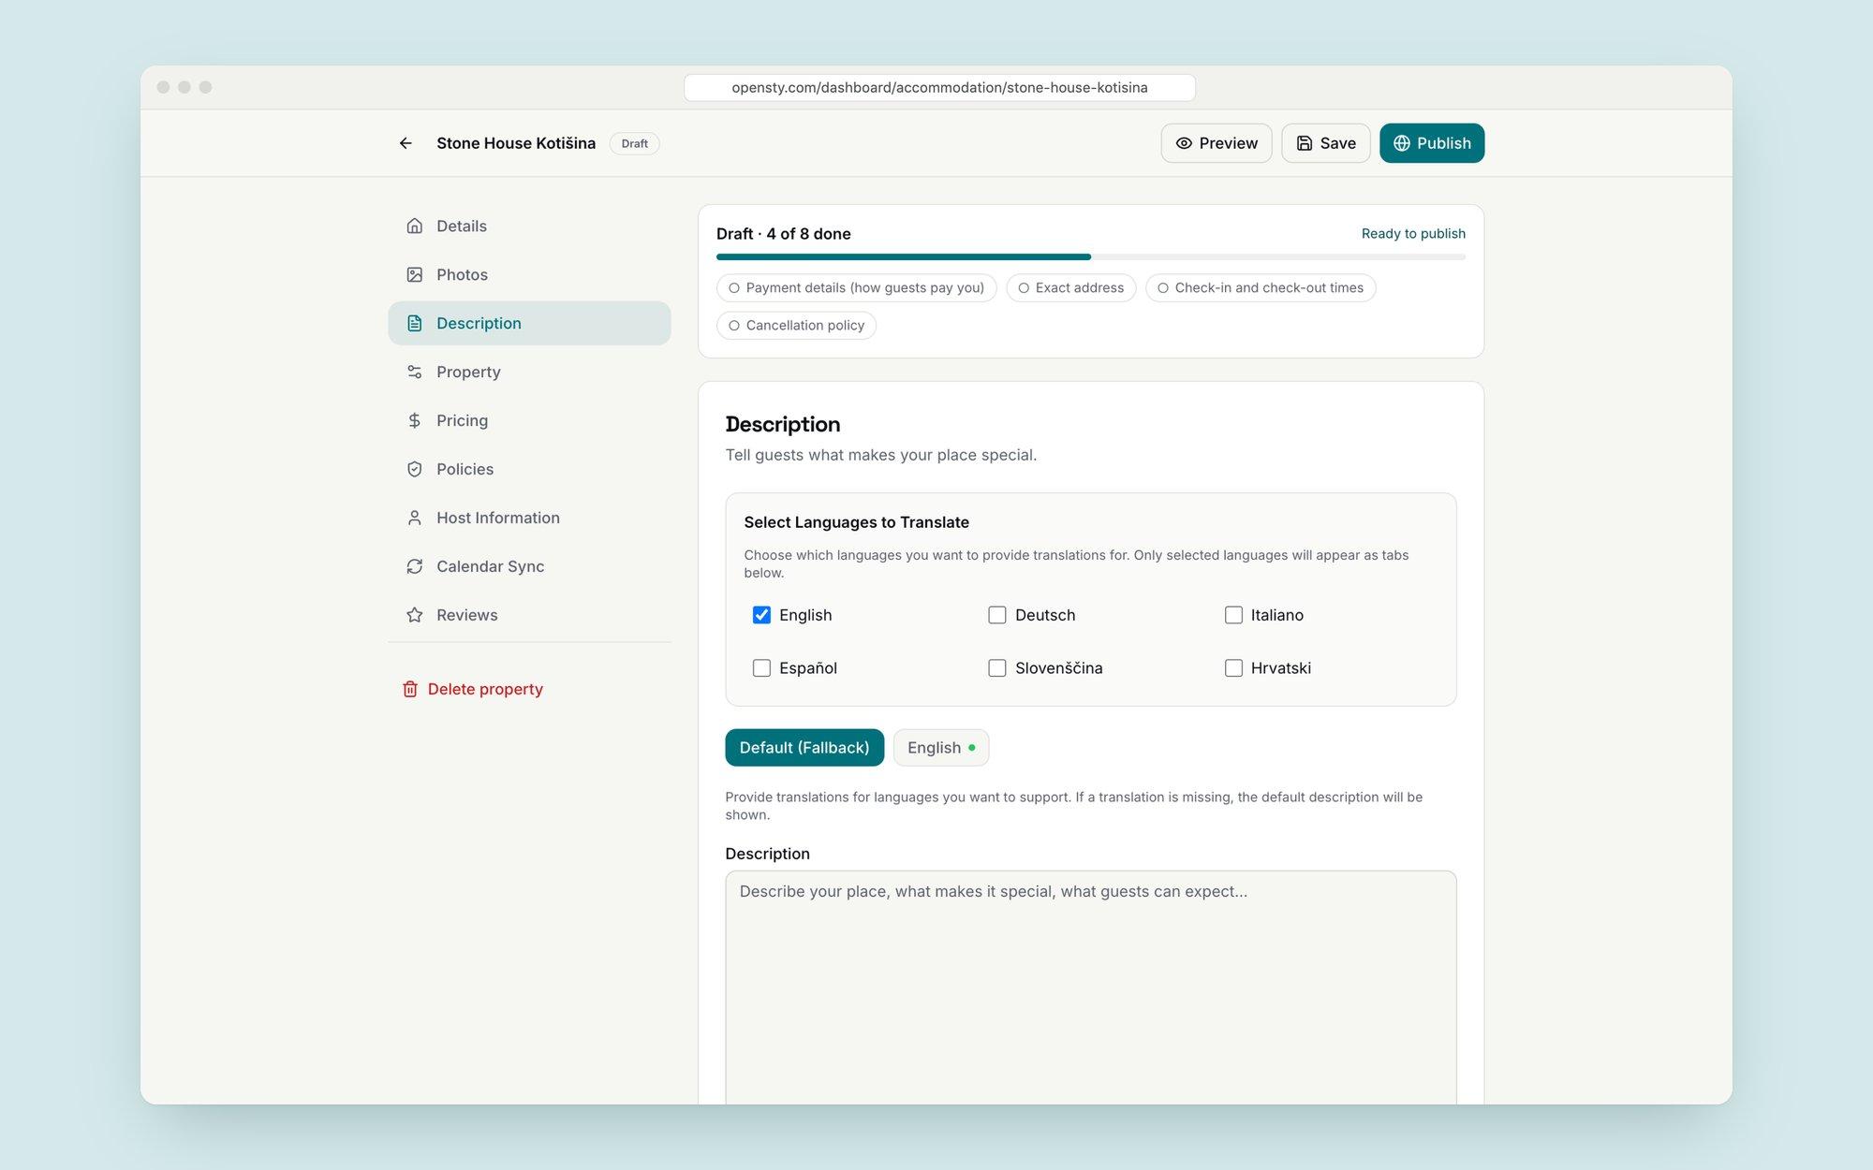Click the Payment details checklist chip
Screen dimensions: 1873x1170
click(857, 288)
